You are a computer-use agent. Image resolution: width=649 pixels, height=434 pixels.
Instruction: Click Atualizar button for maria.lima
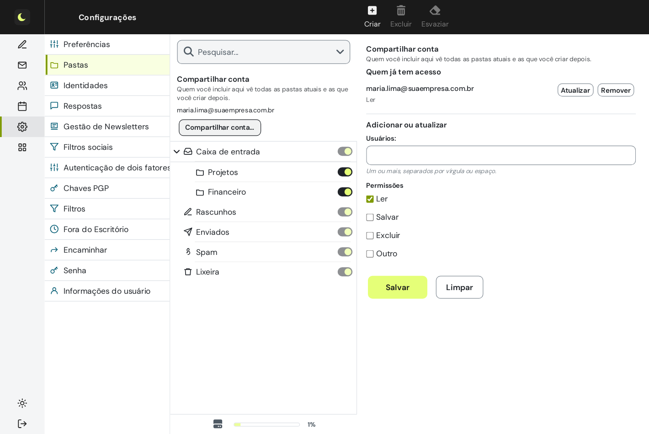coord(575,90)
